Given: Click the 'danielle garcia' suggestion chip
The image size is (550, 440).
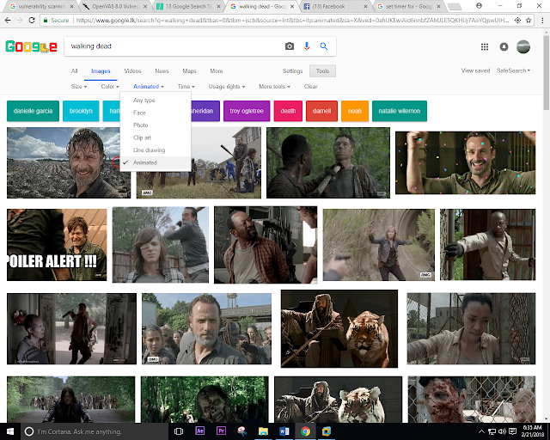Looking at the screenshot, I should (33, 111).
